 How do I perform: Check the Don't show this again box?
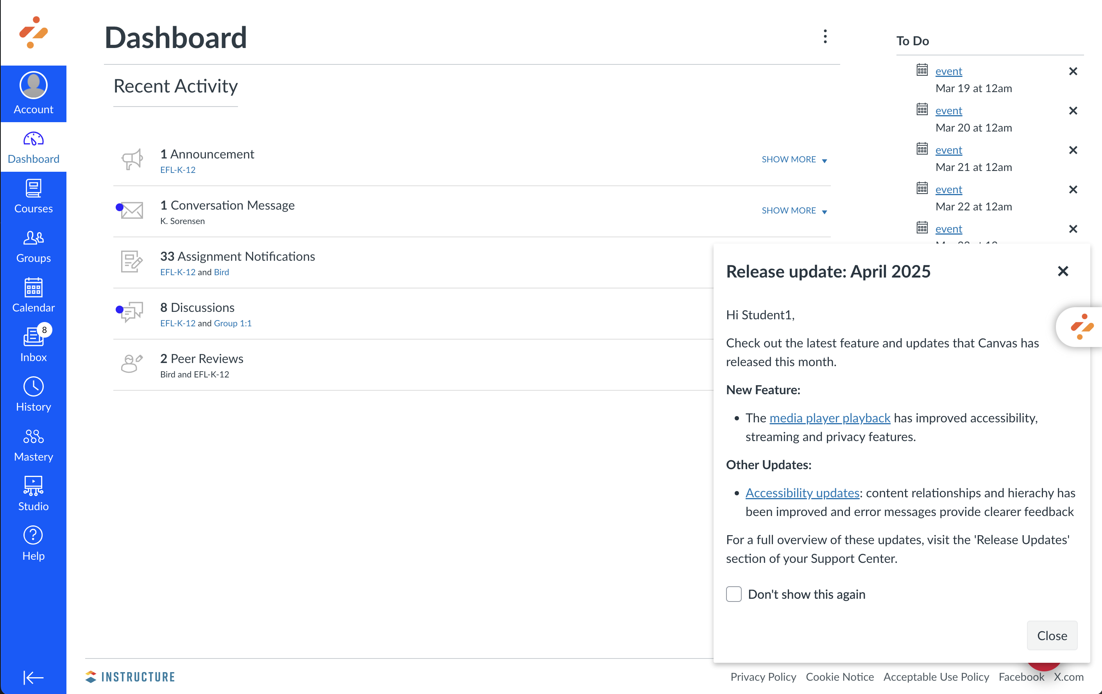(x=733, y=594)
